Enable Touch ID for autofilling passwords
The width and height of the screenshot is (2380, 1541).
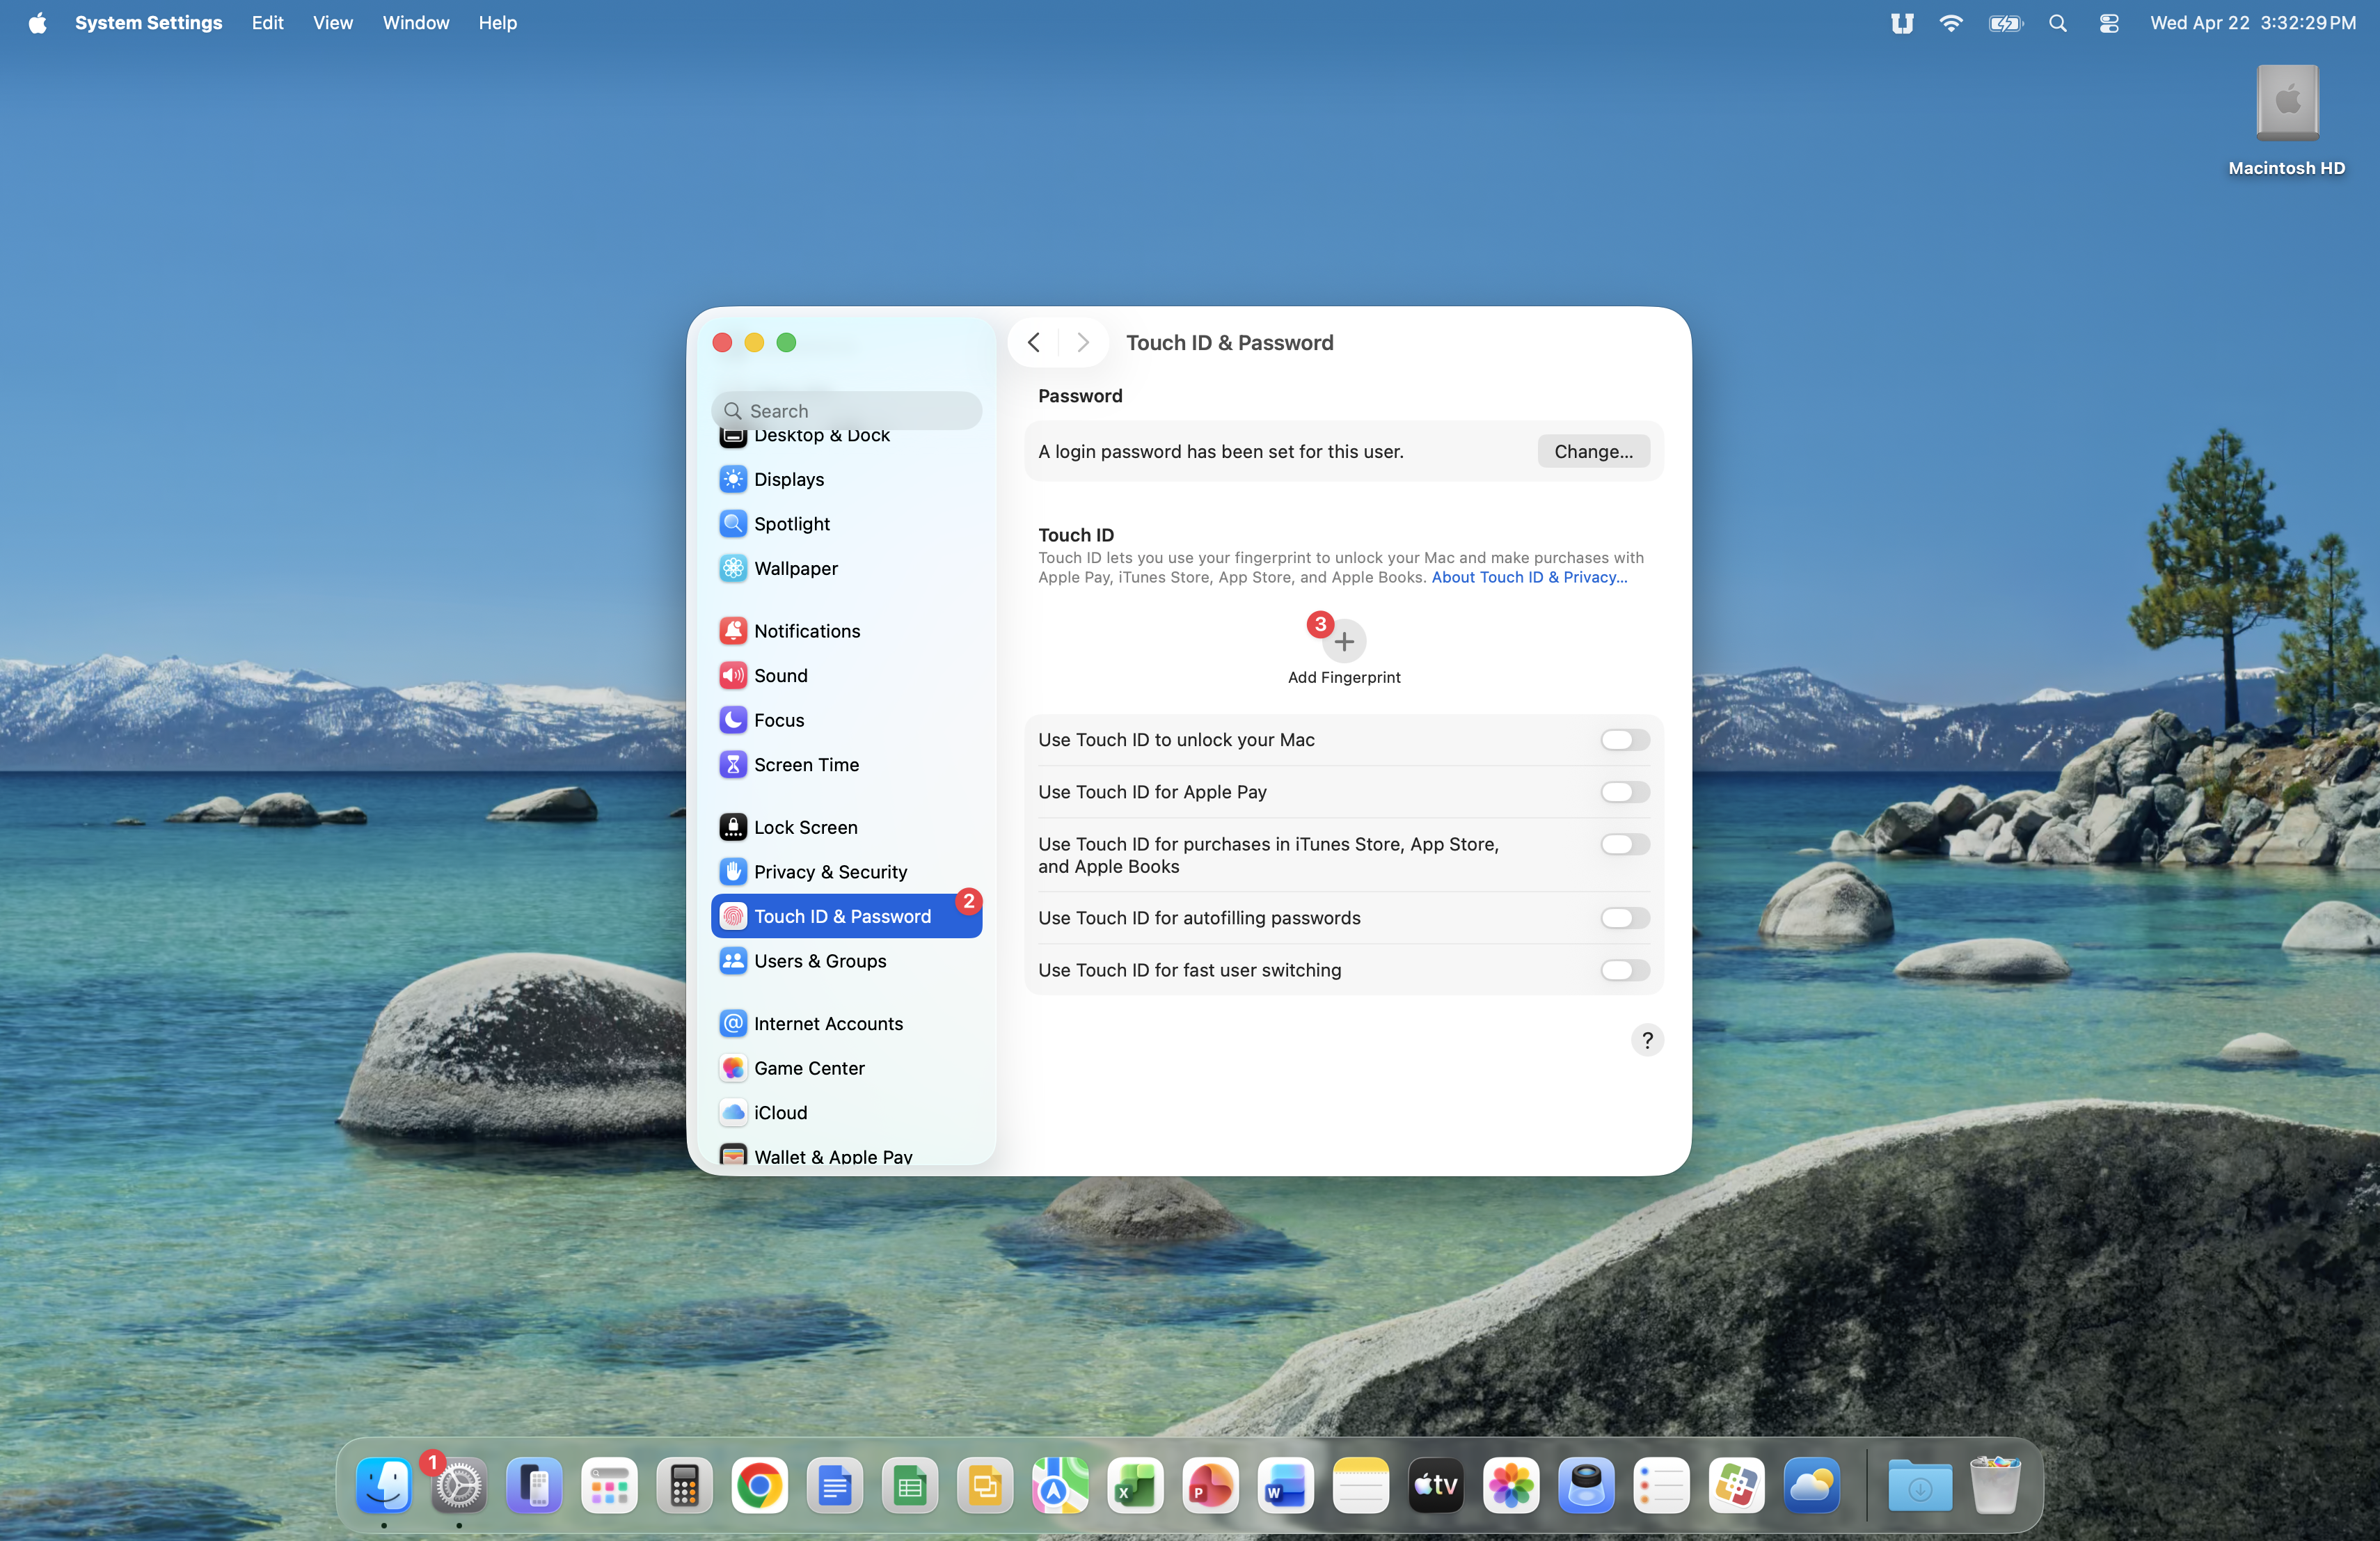(x=1624, y=918)
